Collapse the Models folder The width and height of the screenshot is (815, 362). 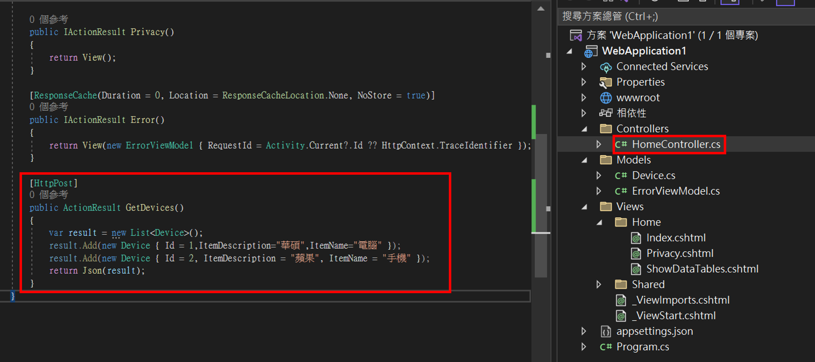pyautogui.click(x=584, y=160)
